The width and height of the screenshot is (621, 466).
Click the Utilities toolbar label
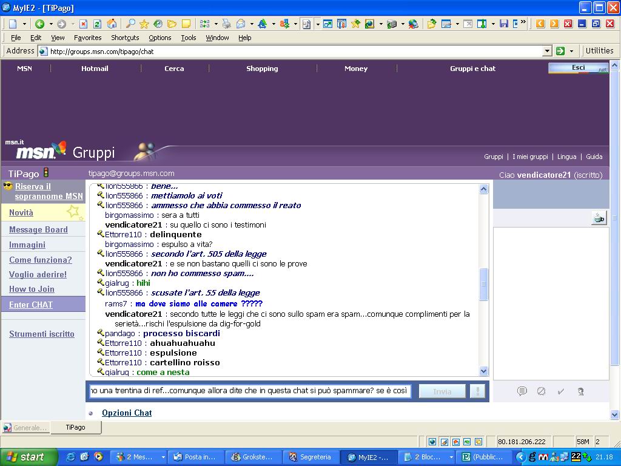pyautogui.click(x=599, y=51)
